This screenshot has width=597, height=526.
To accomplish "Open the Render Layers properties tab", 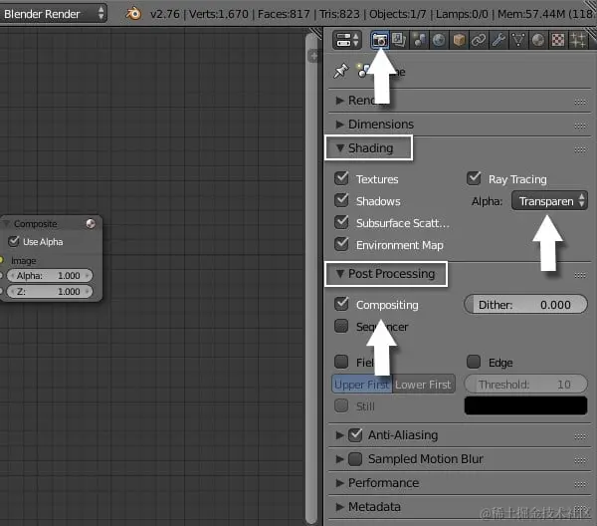I will (x=399, y=40).
